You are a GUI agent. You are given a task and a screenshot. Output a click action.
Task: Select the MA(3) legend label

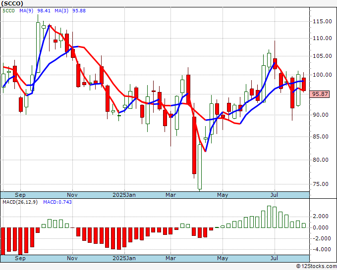pyautogui.click(x=61, y=11)
